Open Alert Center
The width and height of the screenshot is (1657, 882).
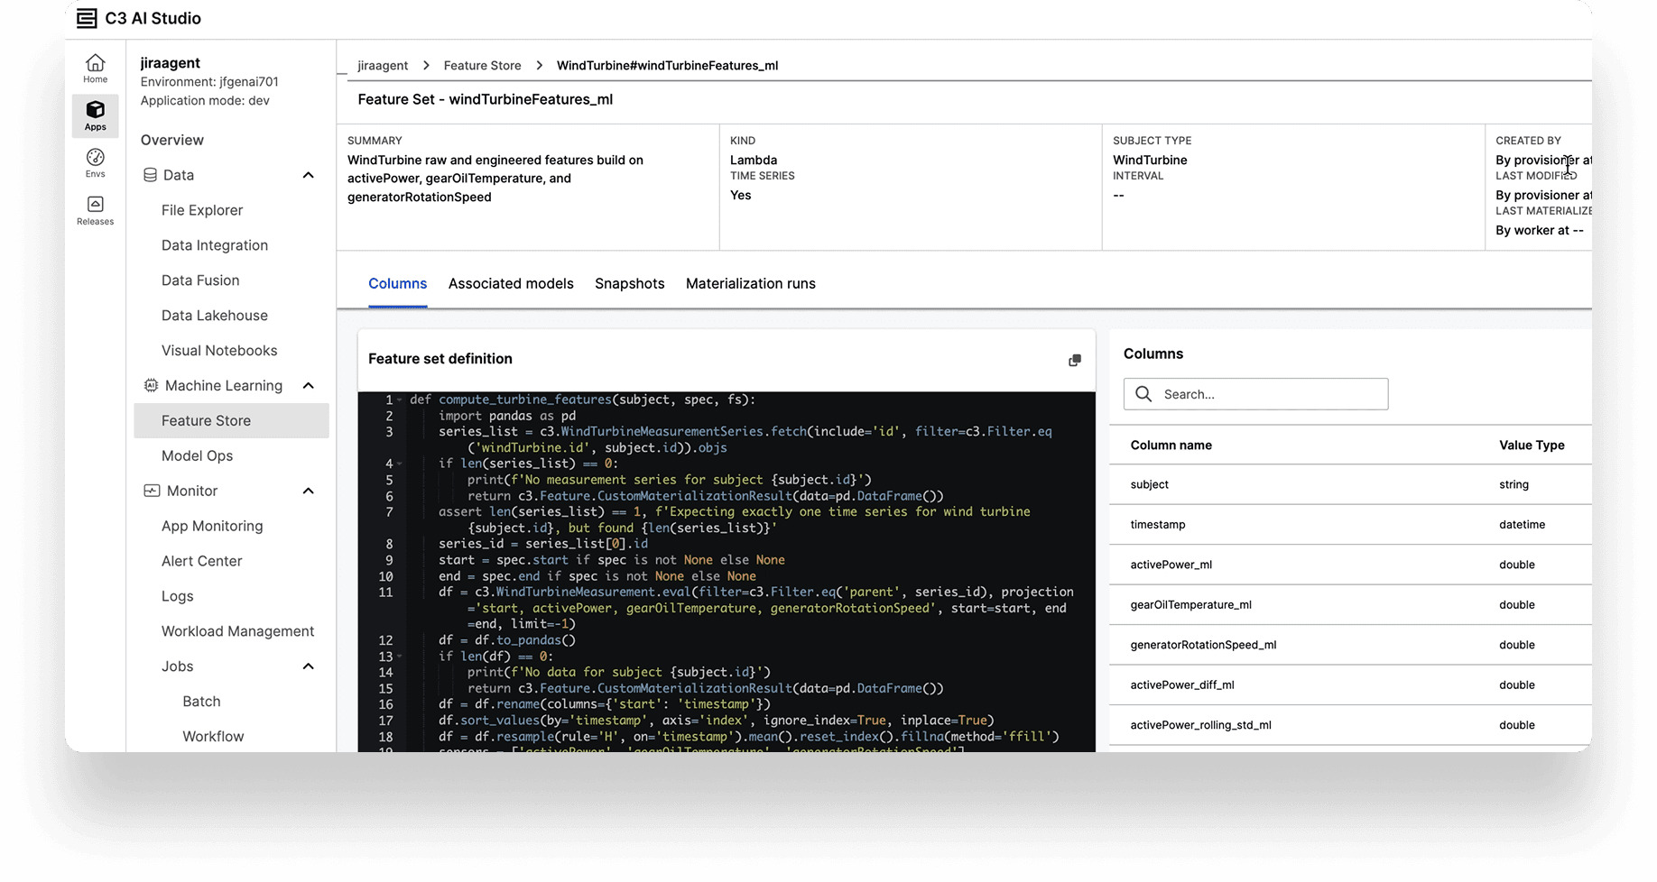(201, 561)
